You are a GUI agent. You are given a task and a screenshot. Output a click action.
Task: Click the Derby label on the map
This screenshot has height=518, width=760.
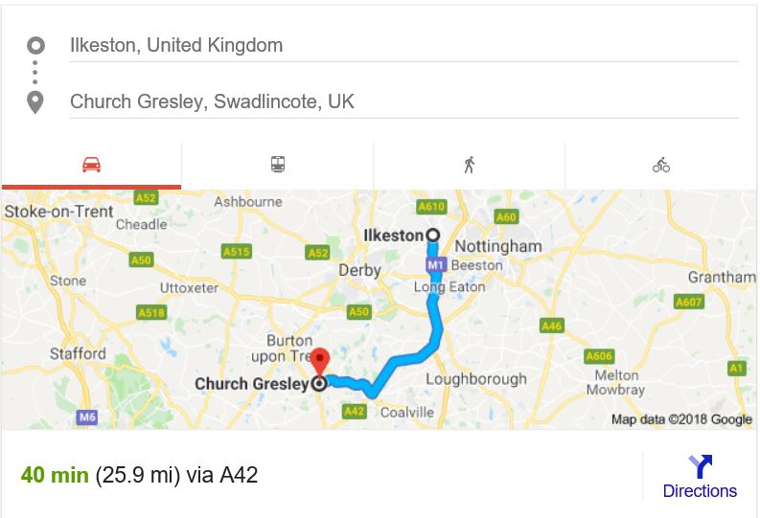point(359,270)
